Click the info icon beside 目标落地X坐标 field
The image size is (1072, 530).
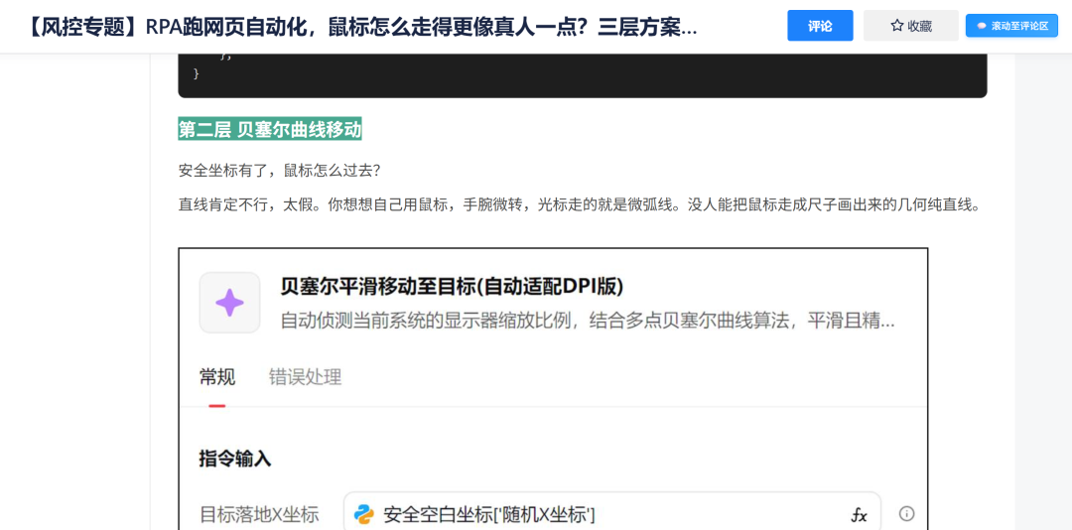click(906, 513)
